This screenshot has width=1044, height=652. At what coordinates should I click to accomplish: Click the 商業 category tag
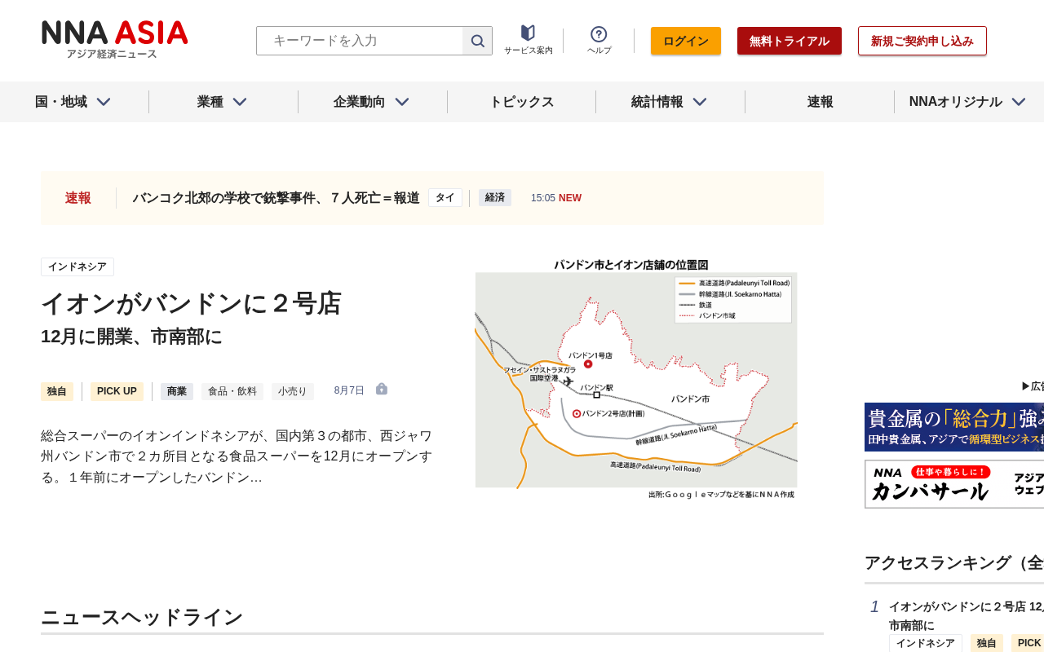click(x=177, y=391)
